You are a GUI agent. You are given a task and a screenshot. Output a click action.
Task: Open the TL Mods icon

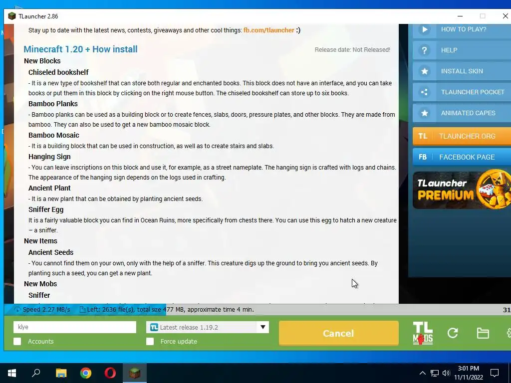pos(423,333)
